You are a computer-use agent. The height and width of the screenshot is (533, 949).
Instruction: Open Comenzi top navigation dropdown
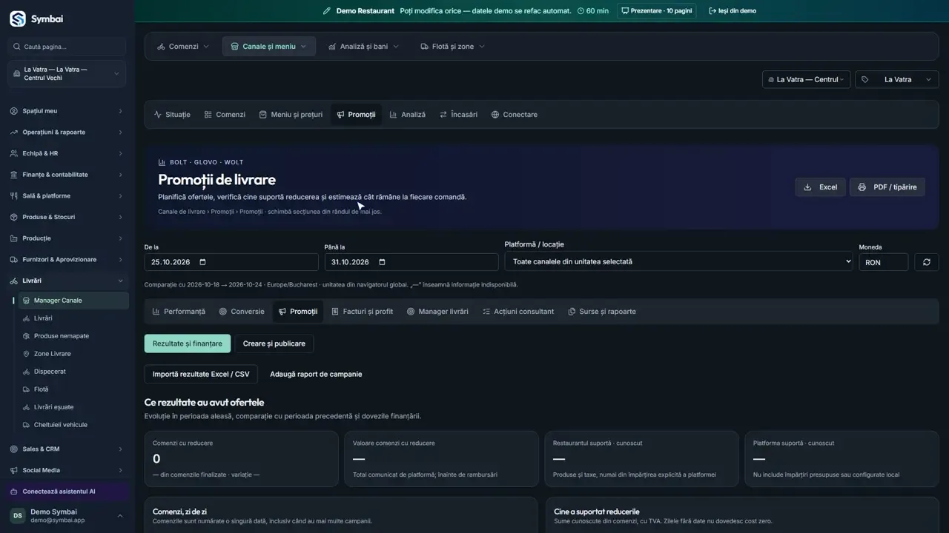click(183, 47)
